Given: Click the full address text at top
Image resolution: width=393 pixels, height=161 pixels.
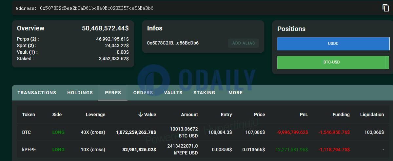Looking at the screenshot, I should pos(85,8).
